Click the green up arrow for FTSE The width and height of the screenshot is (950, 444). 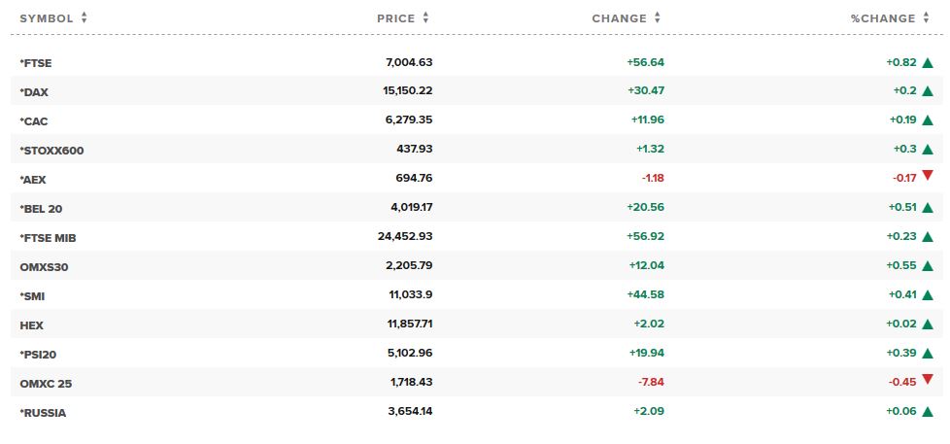[928, 63]
